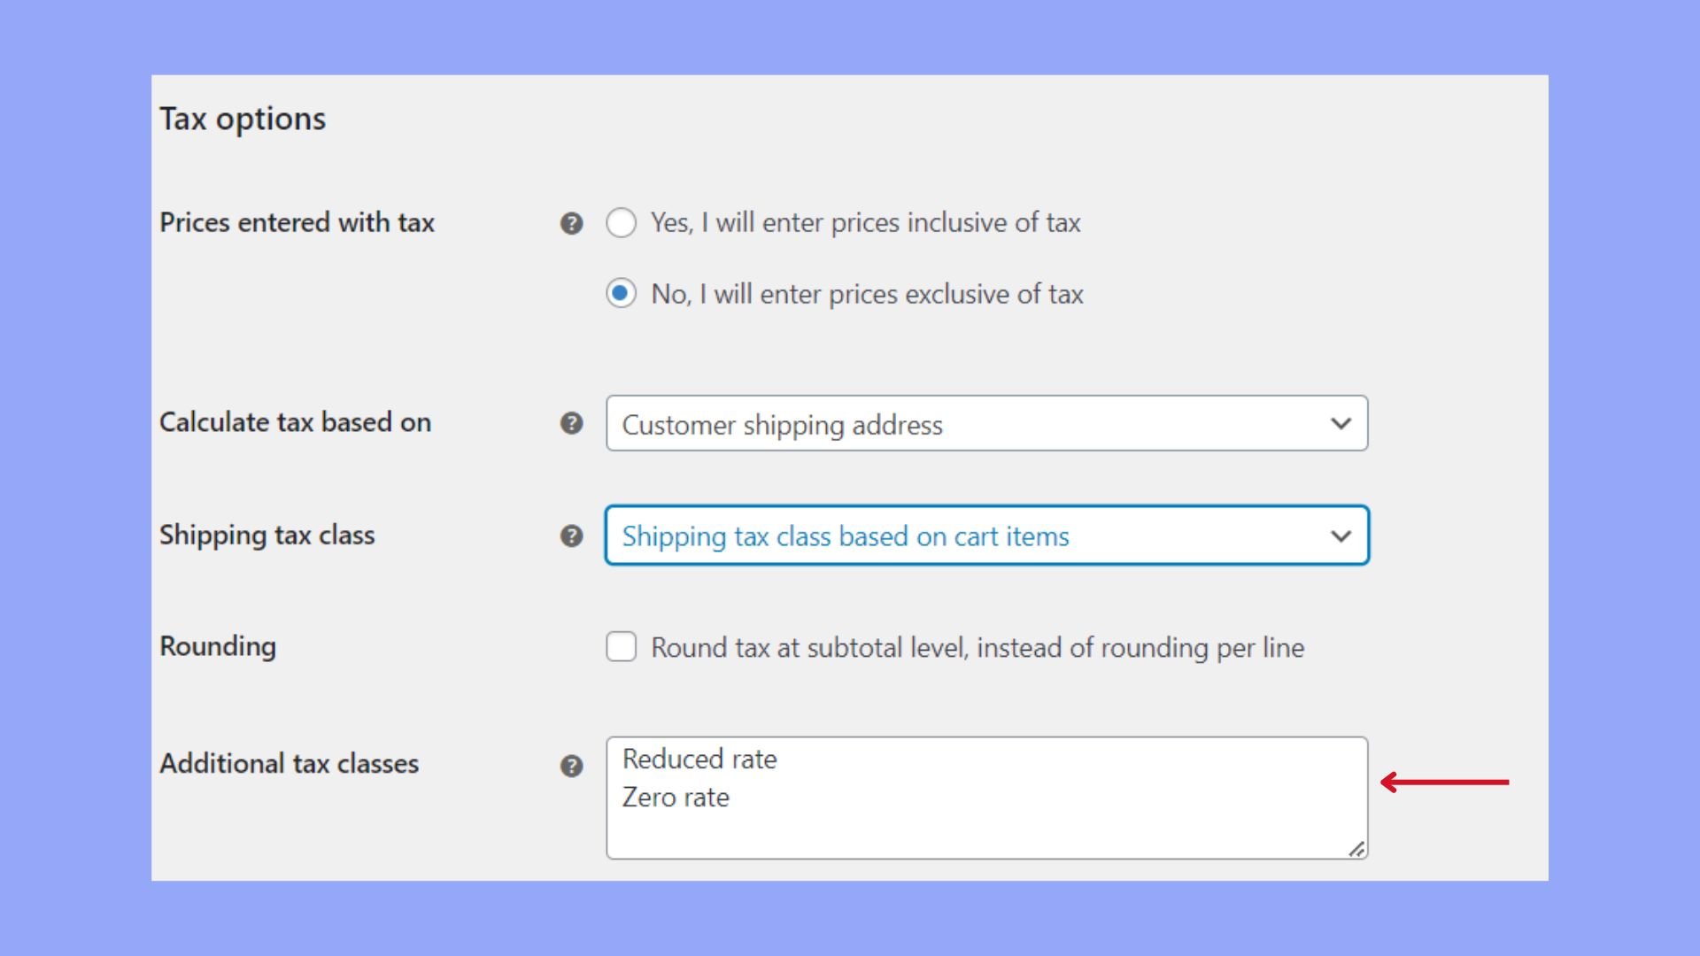The height and width of the screenshot is (956, 1700).
Task: Click the "No, I will enter prices exclusive" label
Action: (x=867, y=294)
